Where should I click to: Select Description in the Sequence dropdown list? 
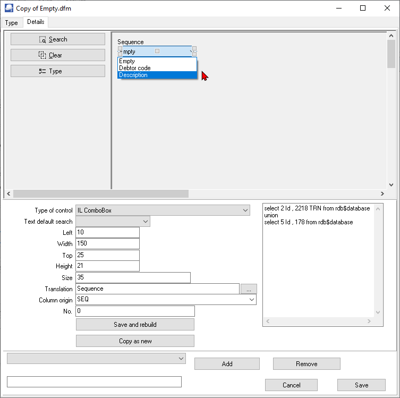click(x=157, y=75)
